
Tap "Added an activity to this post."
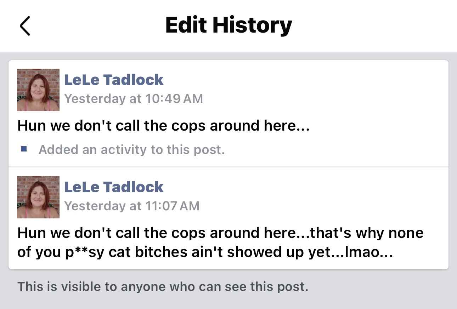coord(132,150)
